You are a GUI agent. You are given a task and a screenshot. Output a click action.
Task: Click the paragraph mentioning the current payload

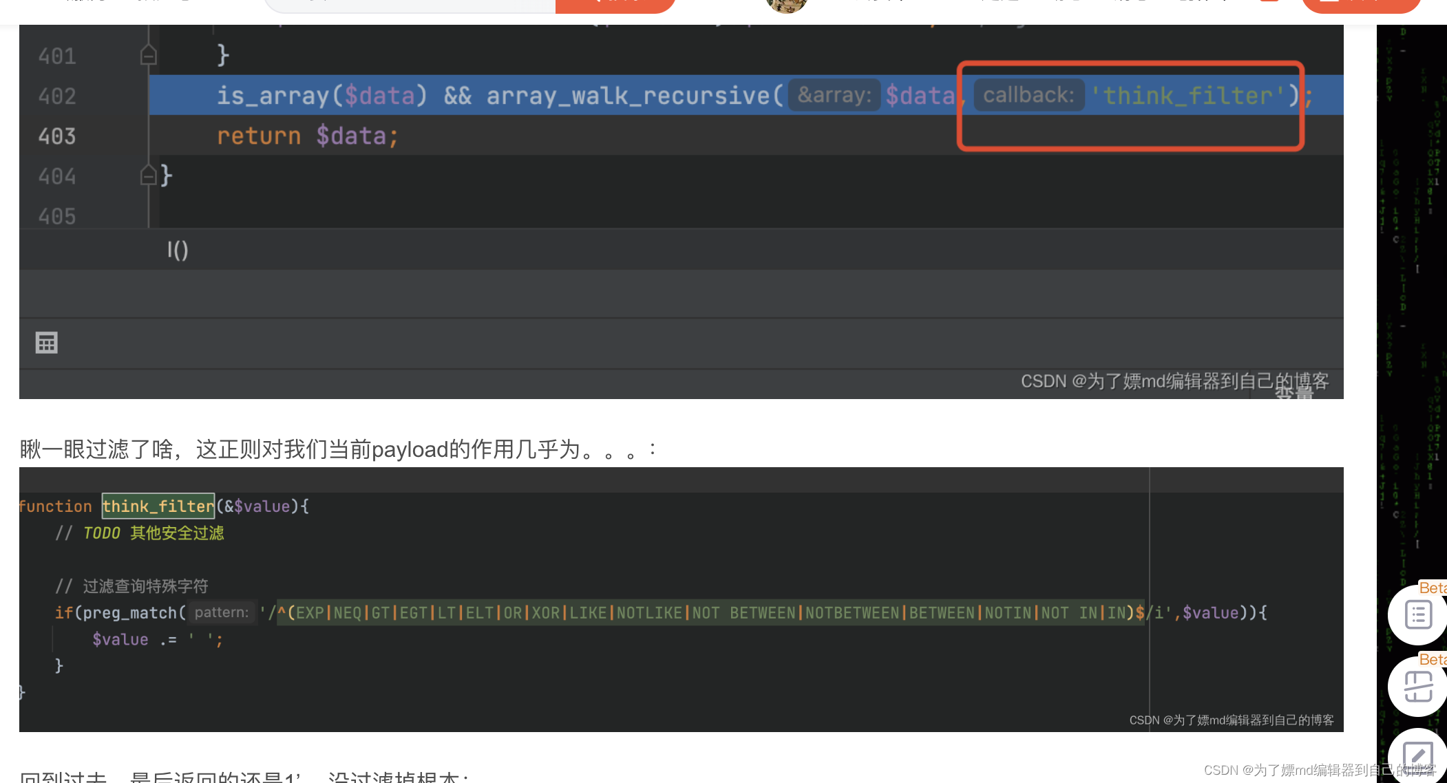pos(337,449)
